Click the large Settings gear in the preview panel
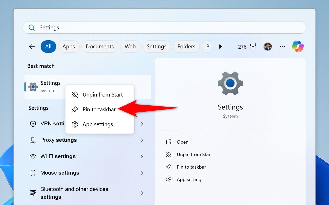Screen dimensions: 329x205 230,83
